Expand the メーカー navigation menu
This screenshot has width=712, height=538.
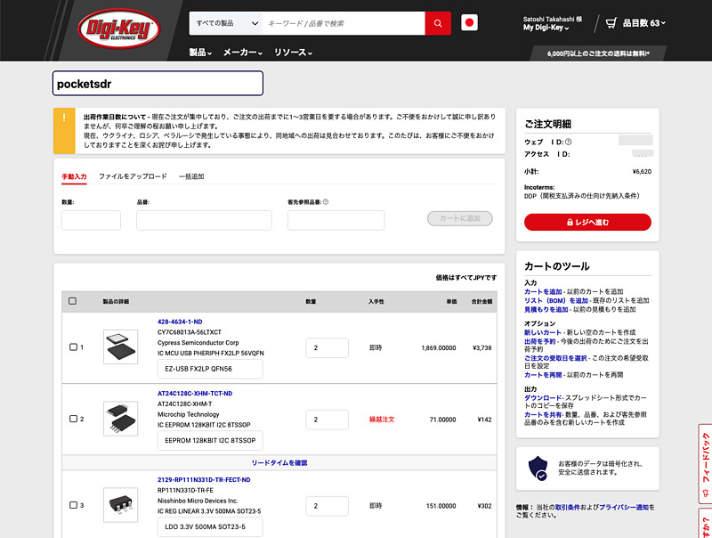click(x=243, y=53)
